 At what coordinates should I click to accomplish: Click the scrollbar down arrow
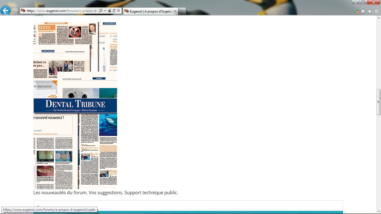[378, 211]
